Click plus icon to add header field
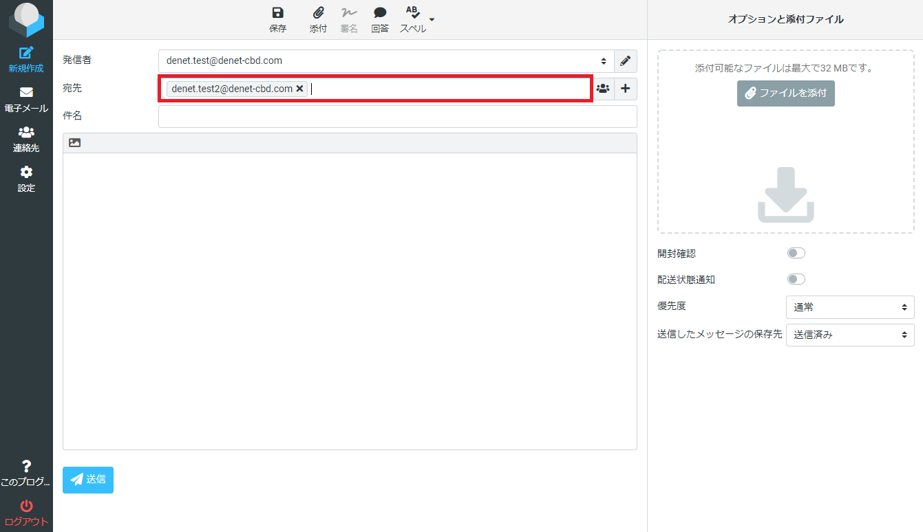 625,89
